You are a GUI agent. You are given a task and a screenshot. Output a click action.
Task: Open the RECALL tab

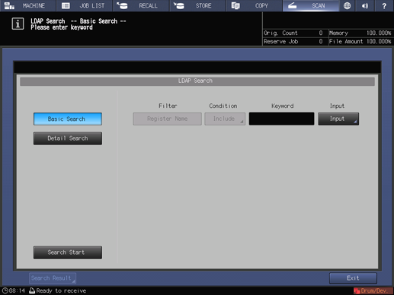141,5
